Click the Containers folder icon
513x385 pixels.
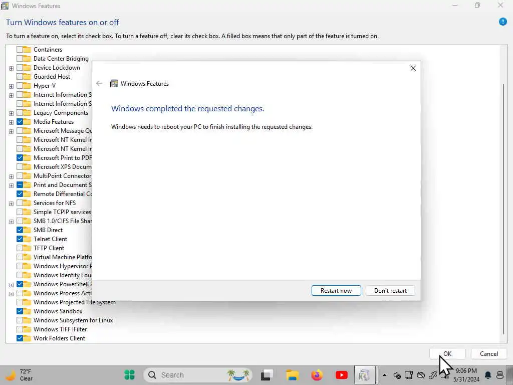[x=27, y=50]
